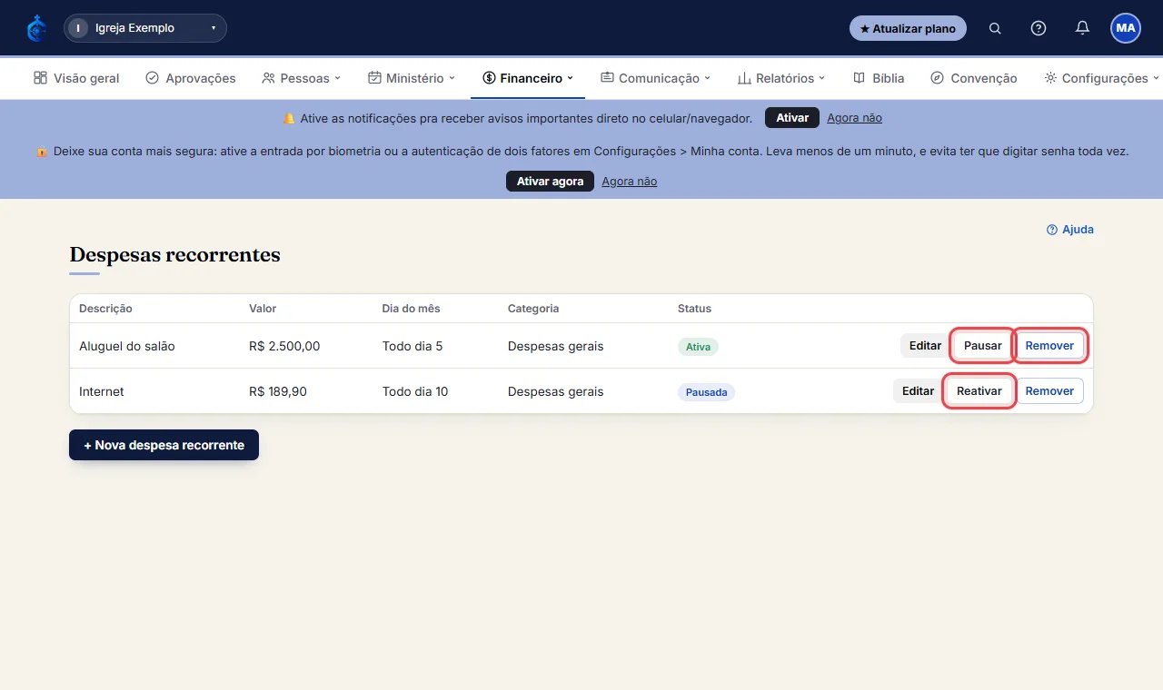Open the notifications bell icon
1163x690 pixels.
coord(1082,28)
